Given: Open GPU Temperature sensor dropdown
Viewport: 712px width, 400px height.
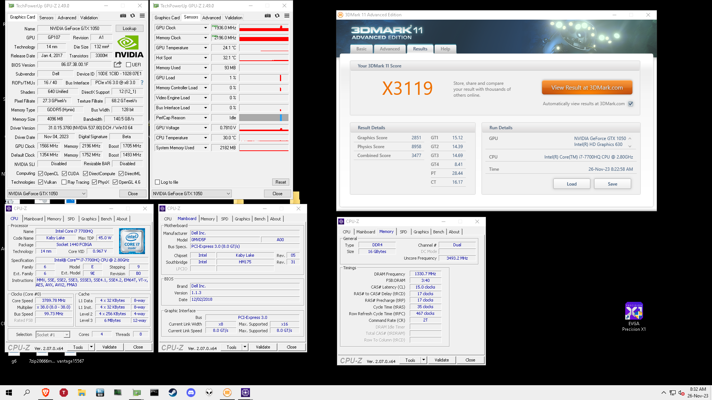Looking at the screenshot, I should (x=205, y=48).
